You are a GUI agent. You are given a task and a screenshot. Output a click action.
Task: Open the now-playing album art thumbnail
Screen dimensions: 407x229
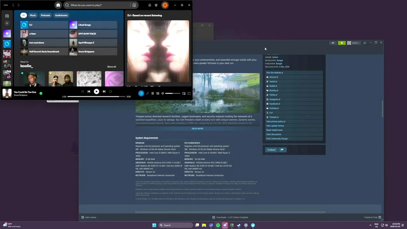(x=7, y=93)
